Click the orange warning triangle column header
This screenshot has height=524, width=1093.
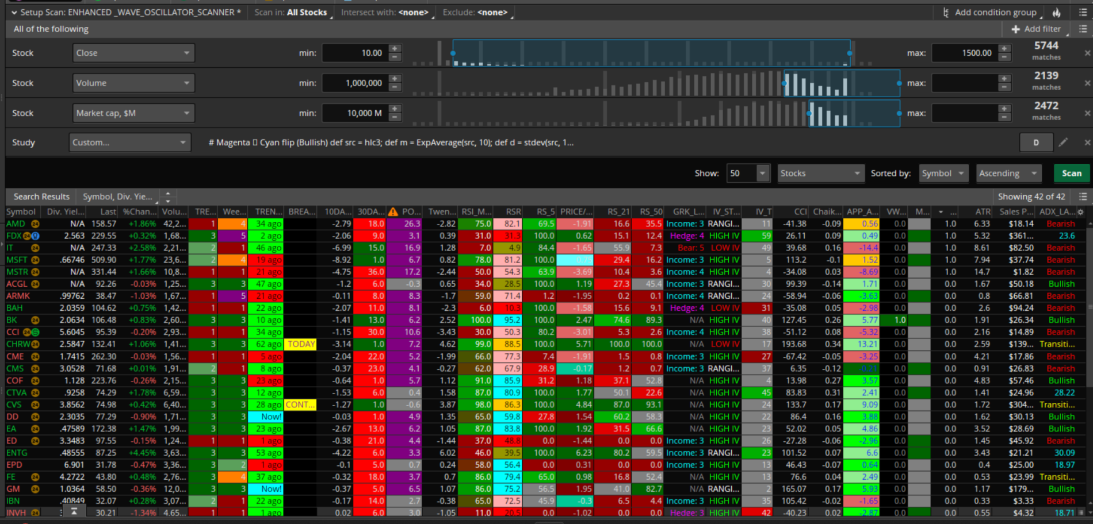(393, 212)
